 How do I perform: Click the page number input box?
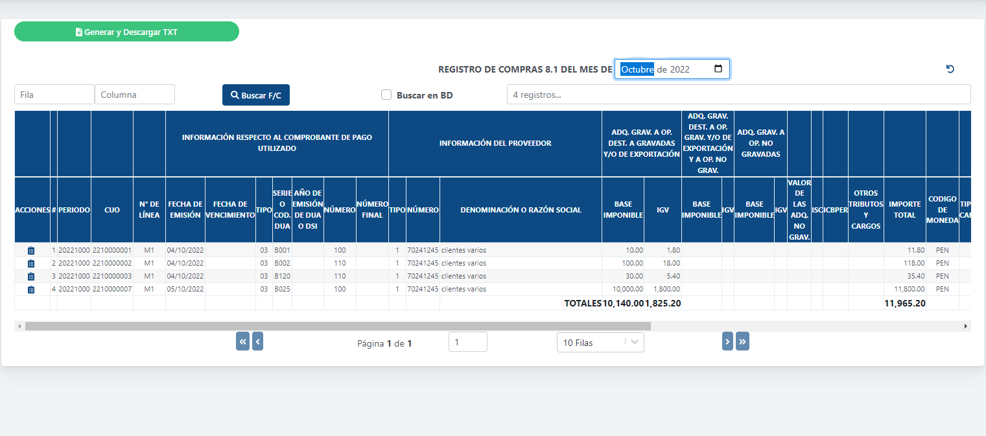coord(467,342)
